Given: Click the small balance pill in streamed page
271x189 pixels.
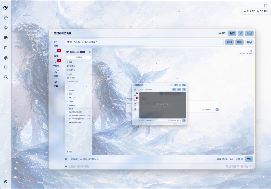Looking at the screenshot, I should tap(246, 54).
